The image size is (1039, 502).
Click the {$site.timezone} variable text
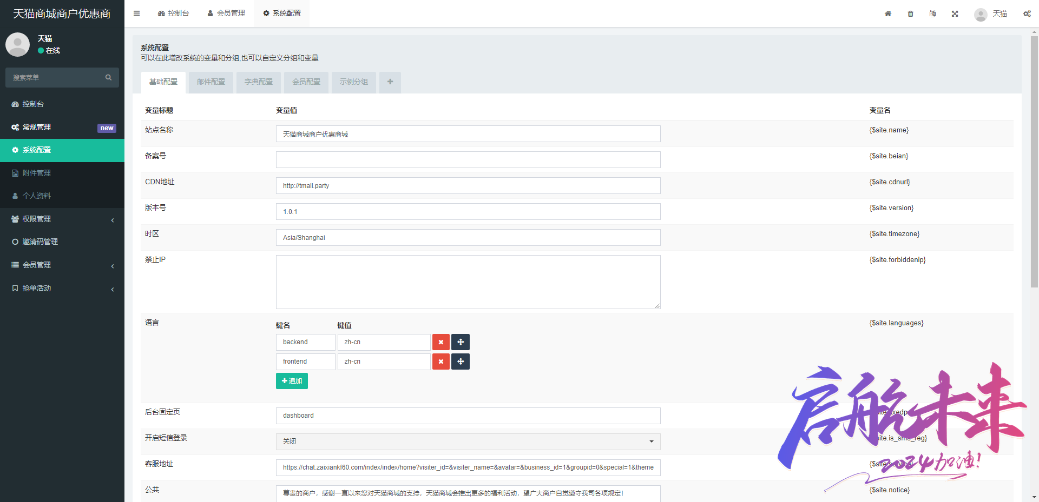tap(895, 234)
